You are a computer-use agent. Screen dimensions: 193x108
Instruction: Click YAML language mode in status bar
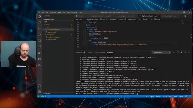click(175, 96)
